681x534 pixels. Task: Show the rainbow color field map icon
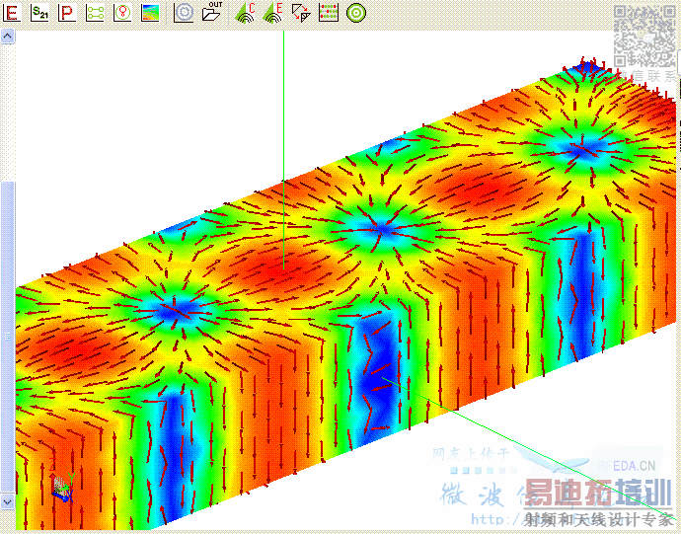coord(151,13)
